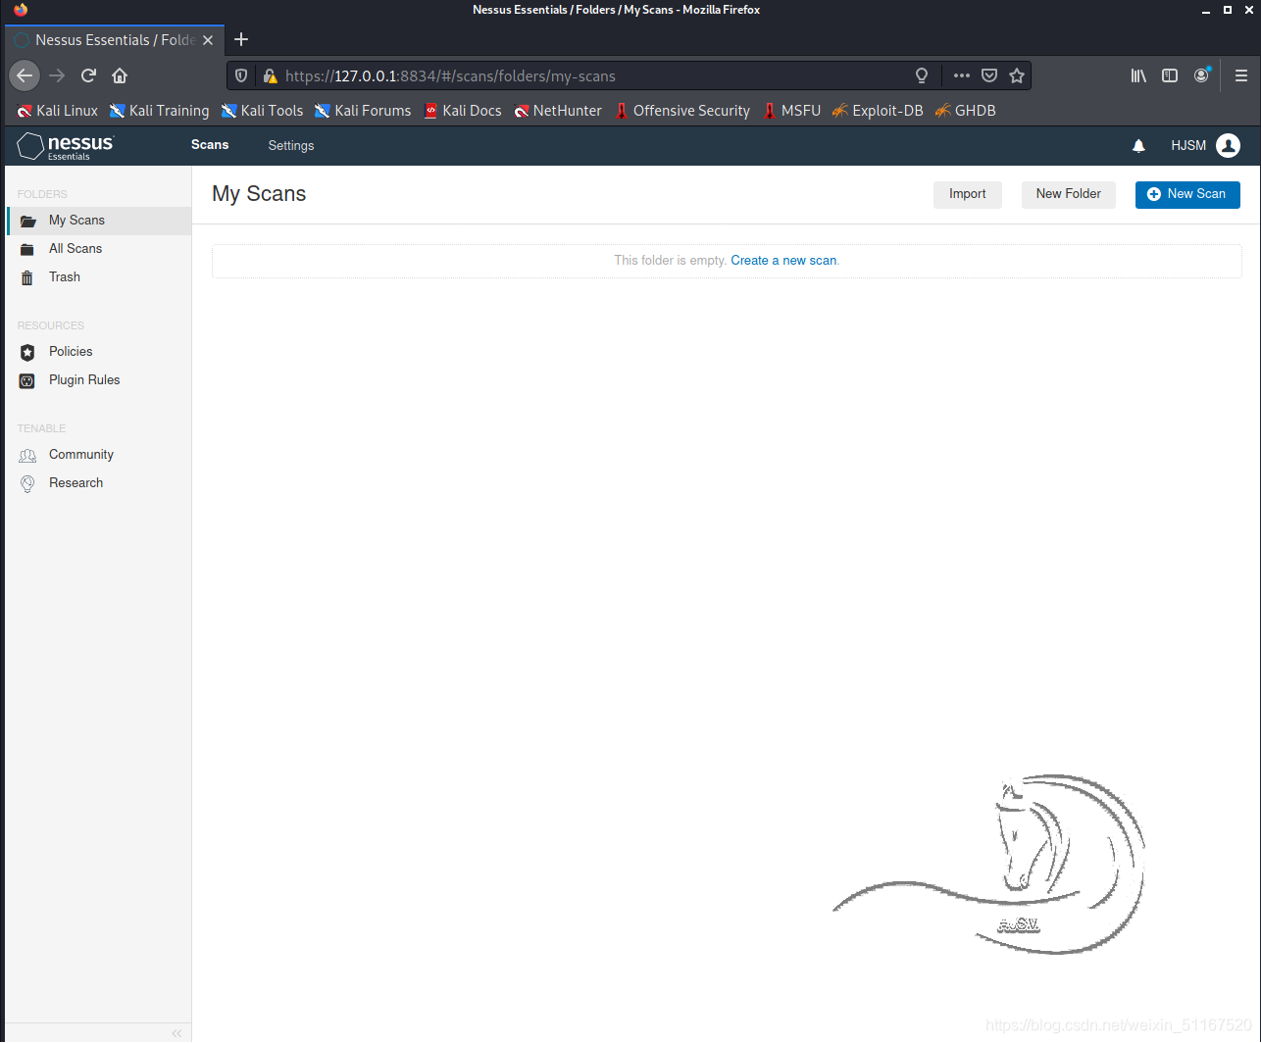Open the NetHunter bookmark
This screenshot has width=1261, height=1043.
coord(558,111)
